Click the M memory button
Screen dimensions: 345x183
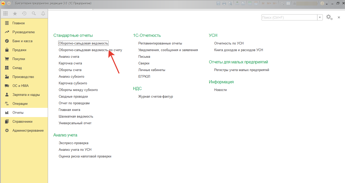pos(263,3)
